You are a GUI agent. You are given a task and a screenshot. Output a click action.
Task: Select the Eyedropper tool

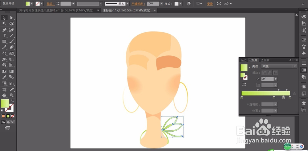pyautogui.click(x=4, y=77)
